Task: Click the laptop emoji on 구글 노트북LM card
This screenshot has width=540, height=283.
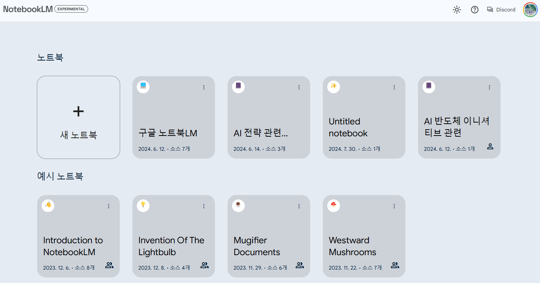Action: pos(143,87)
